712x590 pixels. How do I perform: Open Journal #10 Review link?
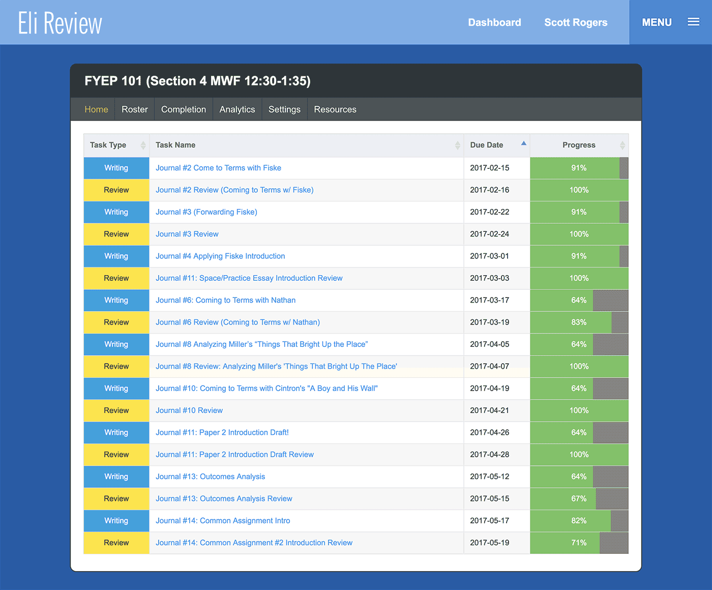tap(189, 410)
